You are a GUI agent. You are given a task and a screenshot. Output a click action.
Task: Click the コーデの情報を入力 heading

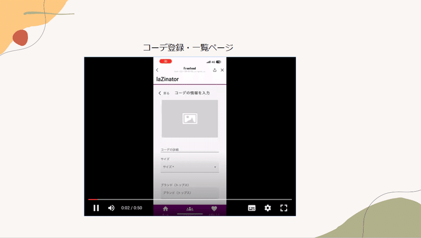tap(192, 93)
